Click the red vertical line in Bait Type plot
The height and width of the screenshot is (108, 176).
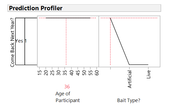click(110, 48)
